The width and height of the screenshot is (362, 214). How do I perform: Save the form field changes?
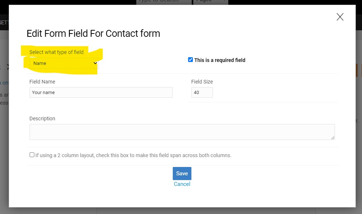click(182, 174)
